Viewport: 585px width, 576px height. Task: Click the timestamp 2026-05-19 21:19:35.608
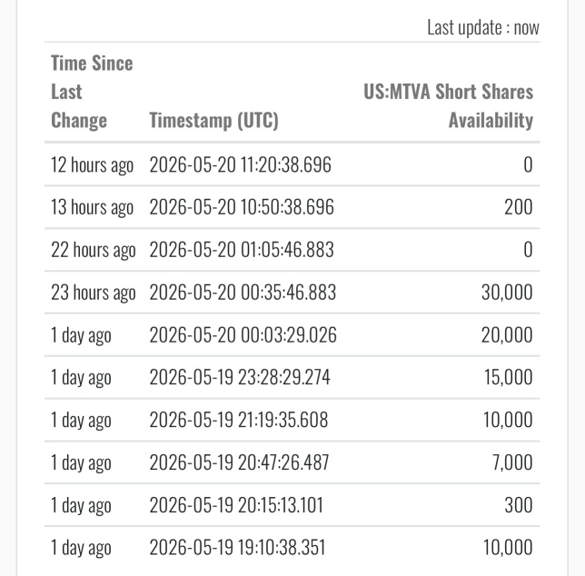[239, 420]
